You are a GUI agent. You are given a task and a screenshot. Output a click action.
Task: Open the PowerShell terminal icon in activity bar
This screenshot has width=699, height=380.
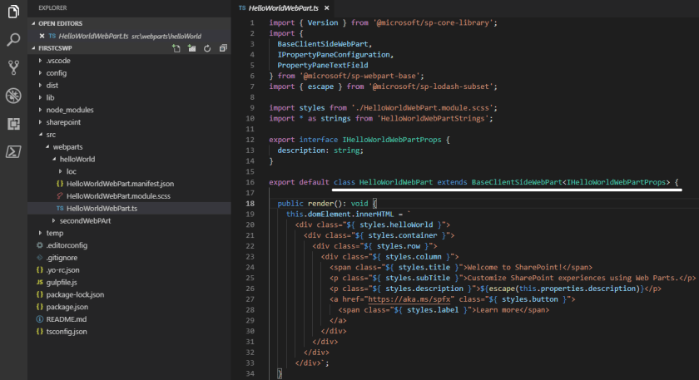(x=13, y=151)
